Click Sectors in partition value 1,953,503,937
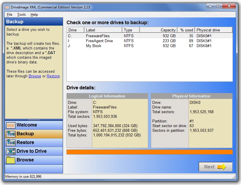The width and height of the screenshot is (241, 185). click(x=202, y=130)
